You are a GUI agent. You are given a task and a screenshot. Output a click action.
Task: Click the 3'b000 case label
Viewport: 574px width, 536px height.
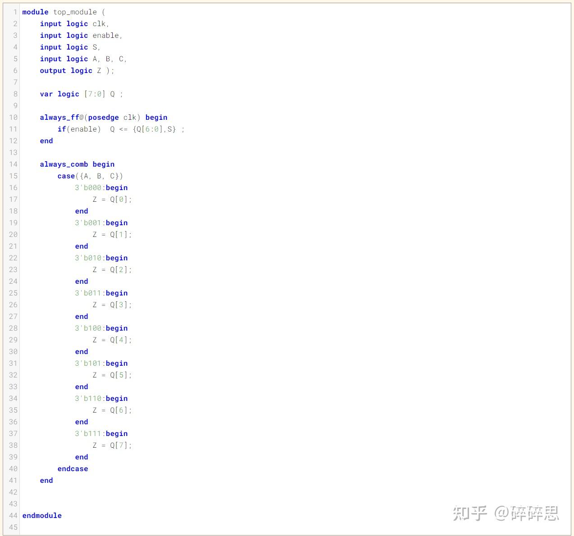(88, 187)
